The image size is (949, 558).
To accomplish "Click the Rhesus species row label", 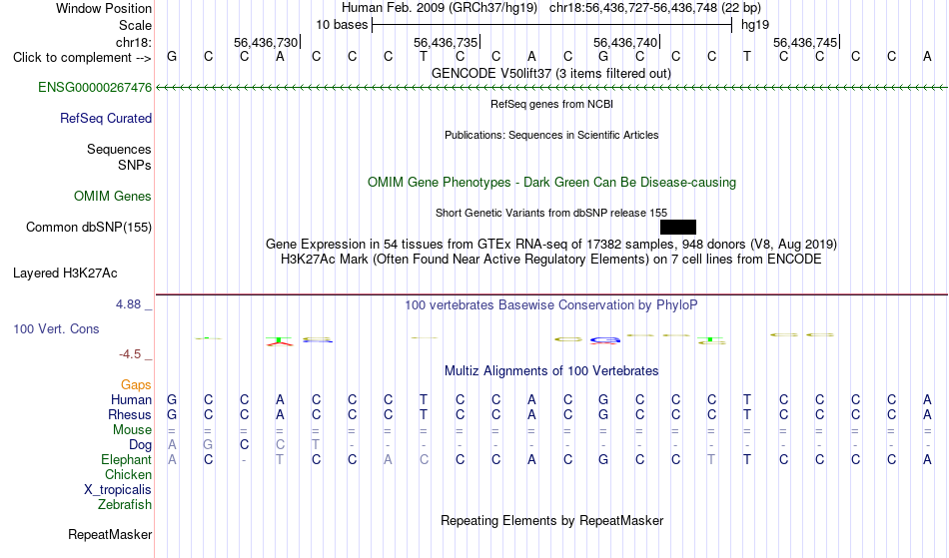I will [x=130, y=415].
